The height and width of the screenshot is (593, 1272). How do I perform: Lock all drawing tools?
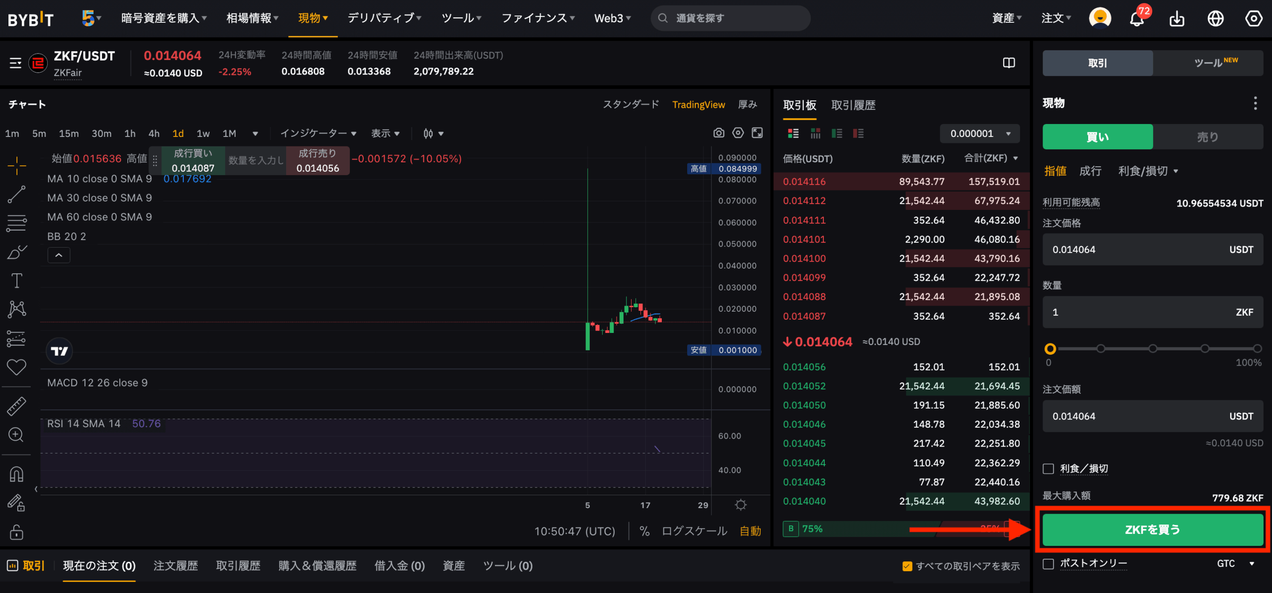(16, 531)
